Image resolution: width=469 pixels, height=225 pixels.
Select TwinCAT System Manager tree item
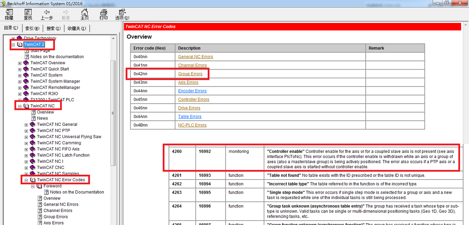point(55,81)
